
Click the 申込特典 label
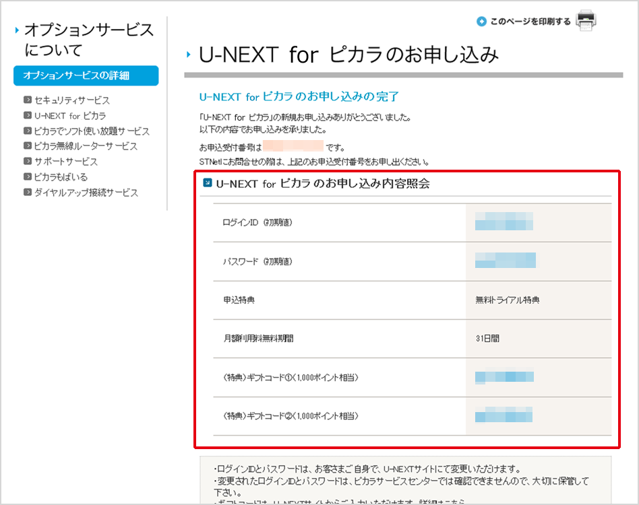click(239, 300)
